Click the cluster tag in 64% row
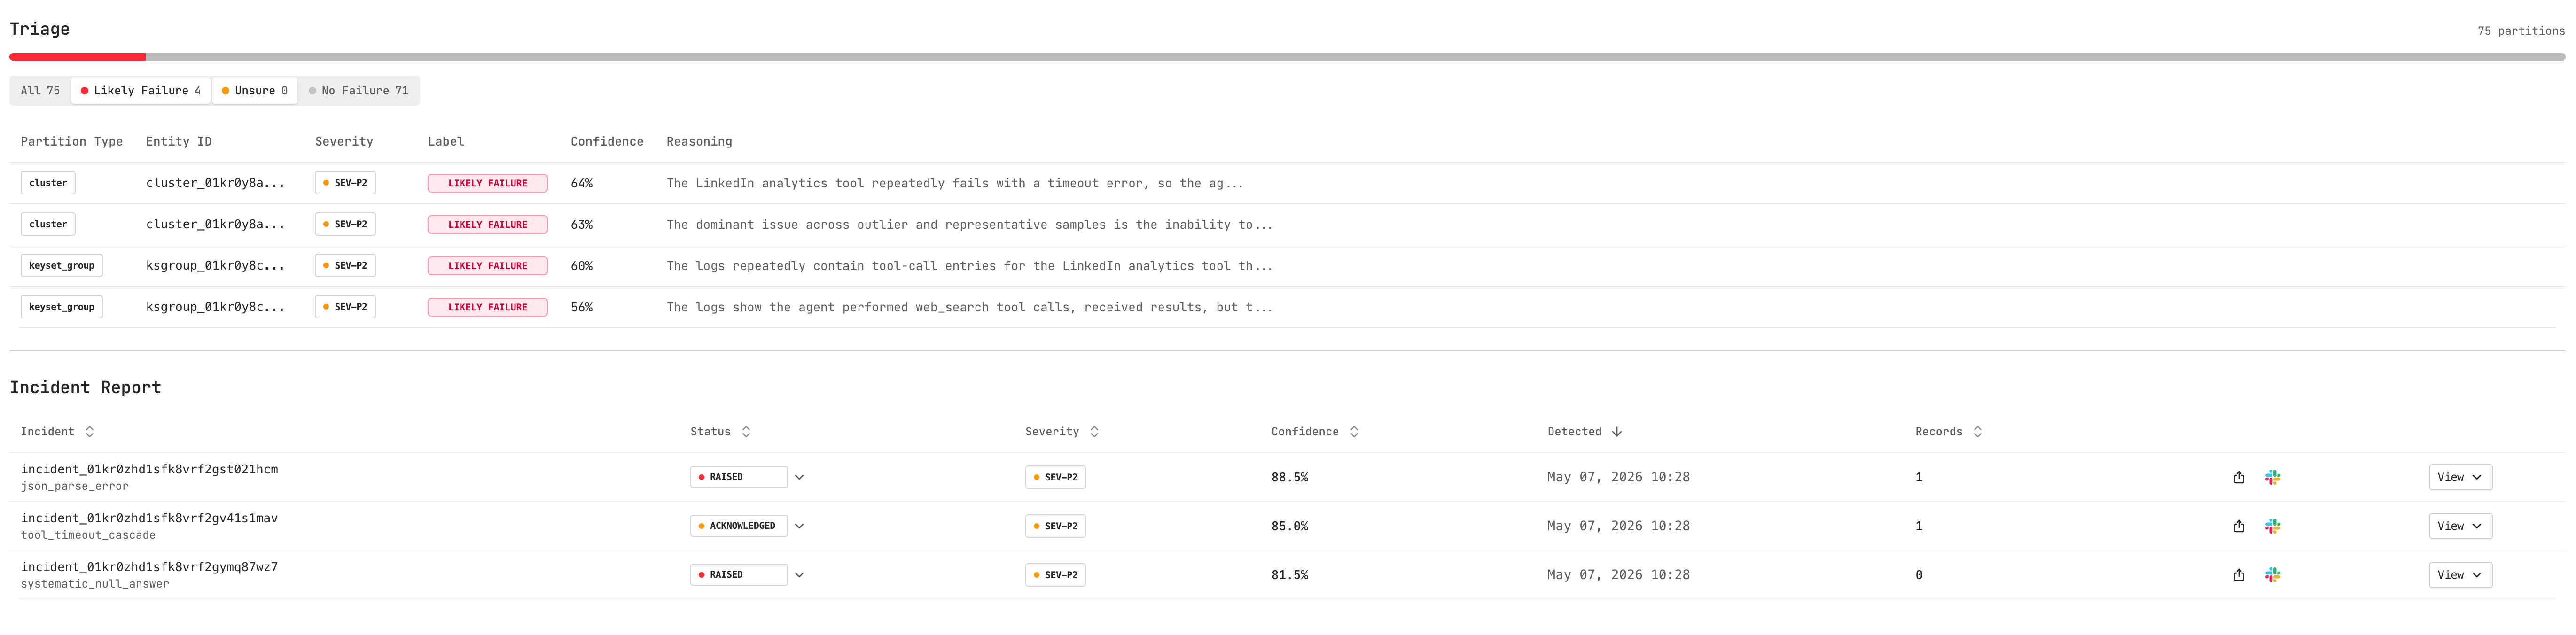This screenshot has height=635, width=2576. click(x=48, y=183)
